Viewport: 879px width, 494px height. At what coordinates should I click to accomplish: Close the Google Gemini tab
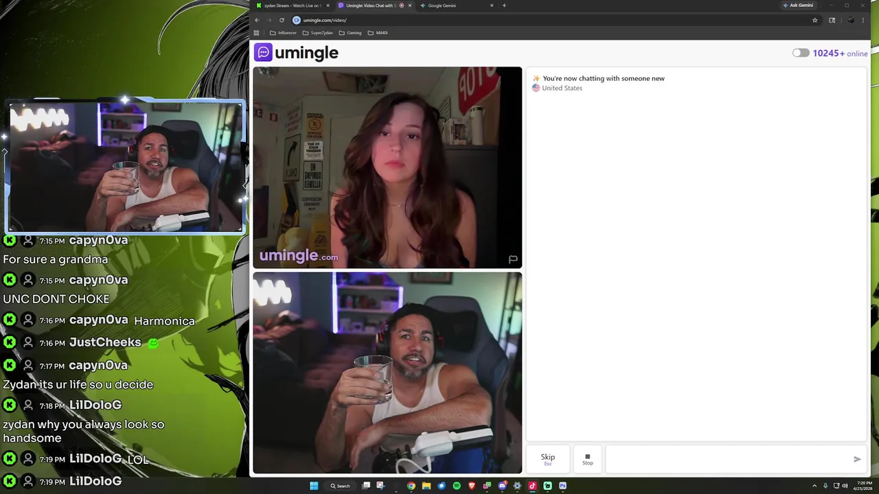(x=492, y=5)
